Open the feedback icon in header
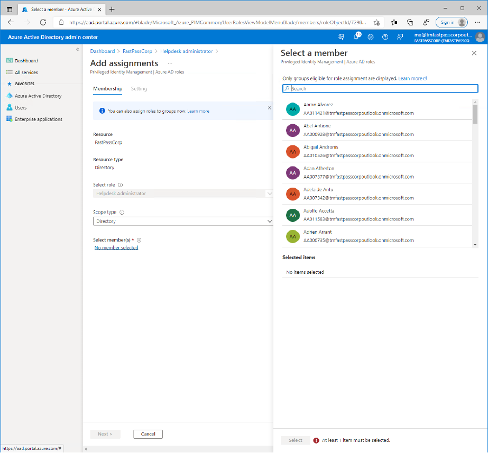The height and width of the screenshot is (453, 488). point(400,36)
